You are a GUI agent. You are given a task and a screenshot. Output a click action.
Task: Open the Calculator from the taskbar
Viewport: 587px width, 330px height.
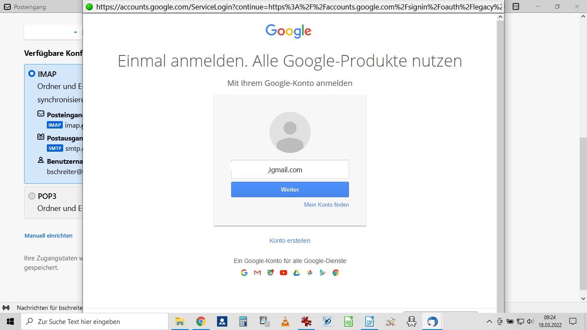pos(243,321)
